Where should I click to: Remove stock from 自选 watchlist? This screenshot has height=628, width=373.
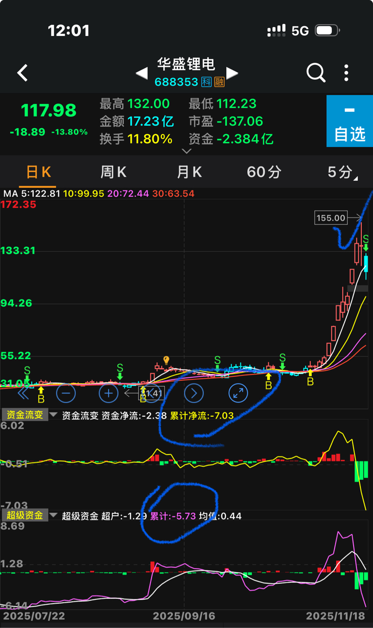point(350,121)
